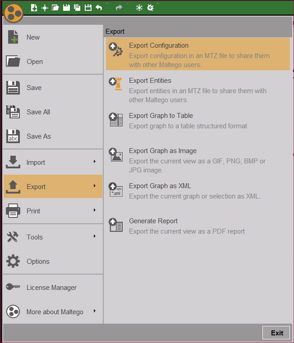Image resolution: width=294 pixels, height=343 pixels.
Task: Choose Save All from the menu
Action: [x=53, y=112]
